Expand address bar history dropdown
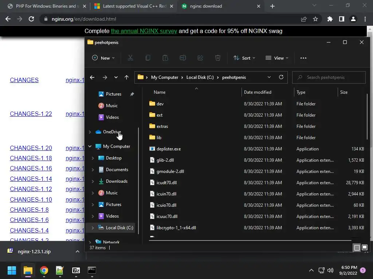373x279 pixels. pyautogui.click(x=269, y=77)
